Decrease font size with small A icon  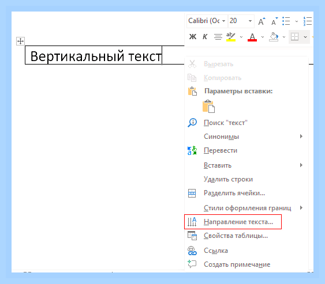pos(274,21)
